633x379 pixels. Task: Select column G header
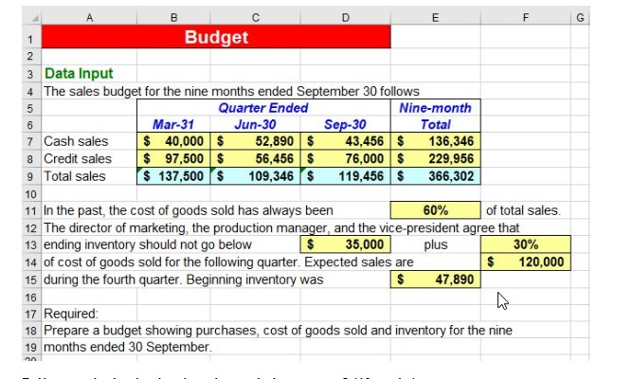point(580,18)
